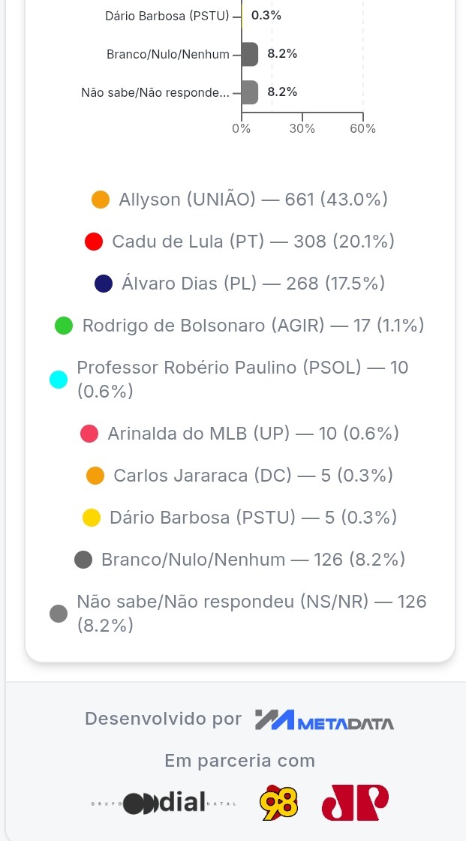Click the cyan Professor Robério Paulino dot
This screenshot has height=841, width=466.
click(x=59, y=379)
